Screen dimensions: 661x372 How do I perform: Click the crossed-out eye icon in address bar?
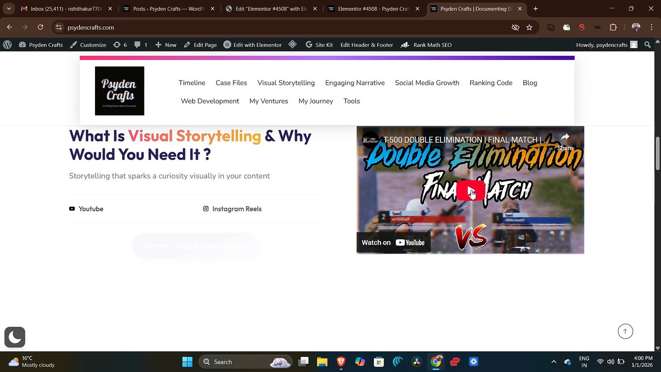point(515,27)
